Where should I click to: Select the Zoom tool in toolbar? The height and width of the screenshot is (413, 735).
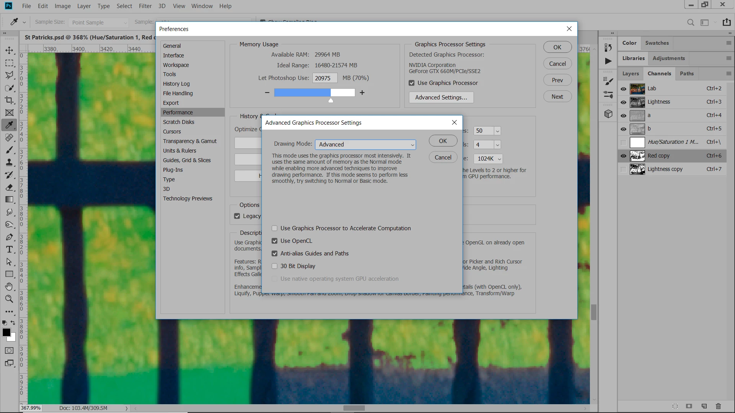point(9,299)
